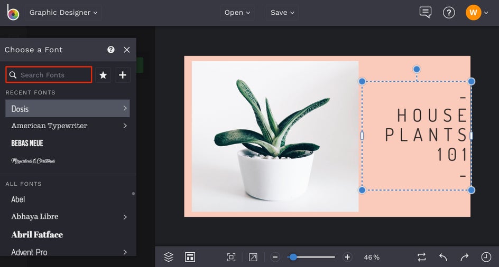Open the history clock icon

(486, 257)
